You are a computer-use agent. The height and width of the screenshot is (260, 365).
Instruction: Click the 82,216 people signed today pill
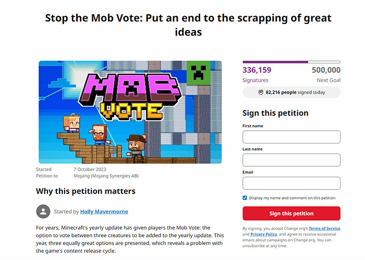(x=291, y=92)
